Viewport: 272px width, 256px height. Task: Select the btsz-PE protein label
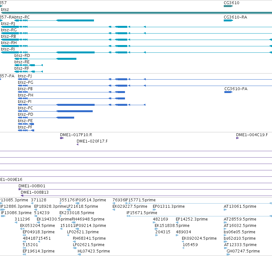coord(25,121)
